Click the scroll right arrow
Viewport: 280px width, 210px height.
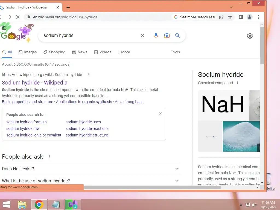point(257,187)
